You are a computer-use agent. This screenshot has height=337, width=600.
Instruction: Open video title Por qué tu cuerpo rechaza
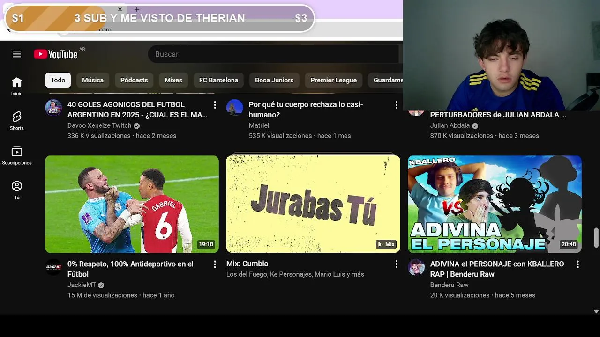click(x=306, y=110)
